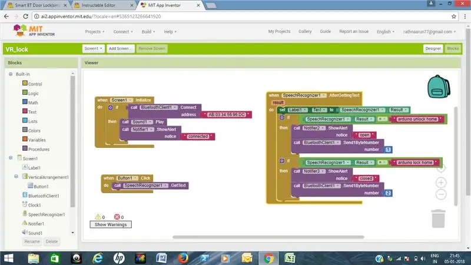Select the Procedures blocks category
Screen dimensions: 471x265
[36, 149]
